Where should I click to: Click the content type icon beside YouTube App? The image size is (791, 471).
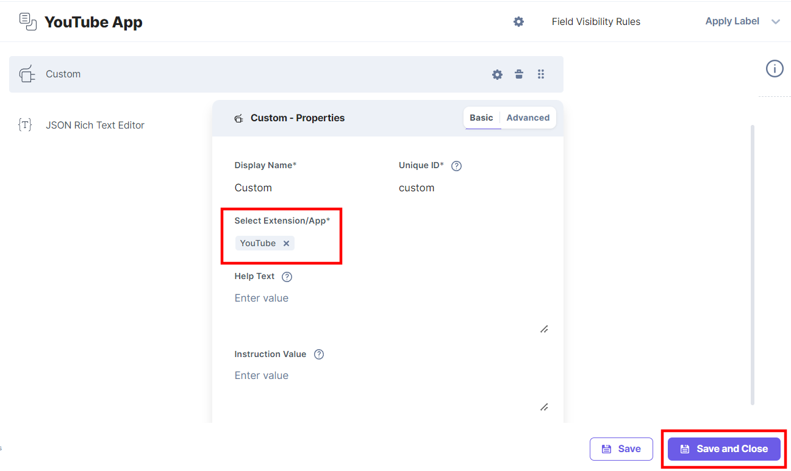point(28,21)
